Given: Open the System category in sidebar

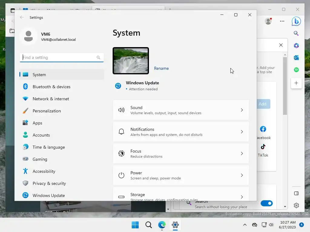Looking at the screenshot, I should (62, 75).
